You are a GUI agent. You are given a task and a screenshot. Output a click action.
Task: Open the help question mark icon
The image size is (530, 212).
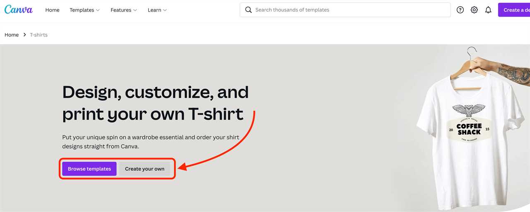point(460,10)
